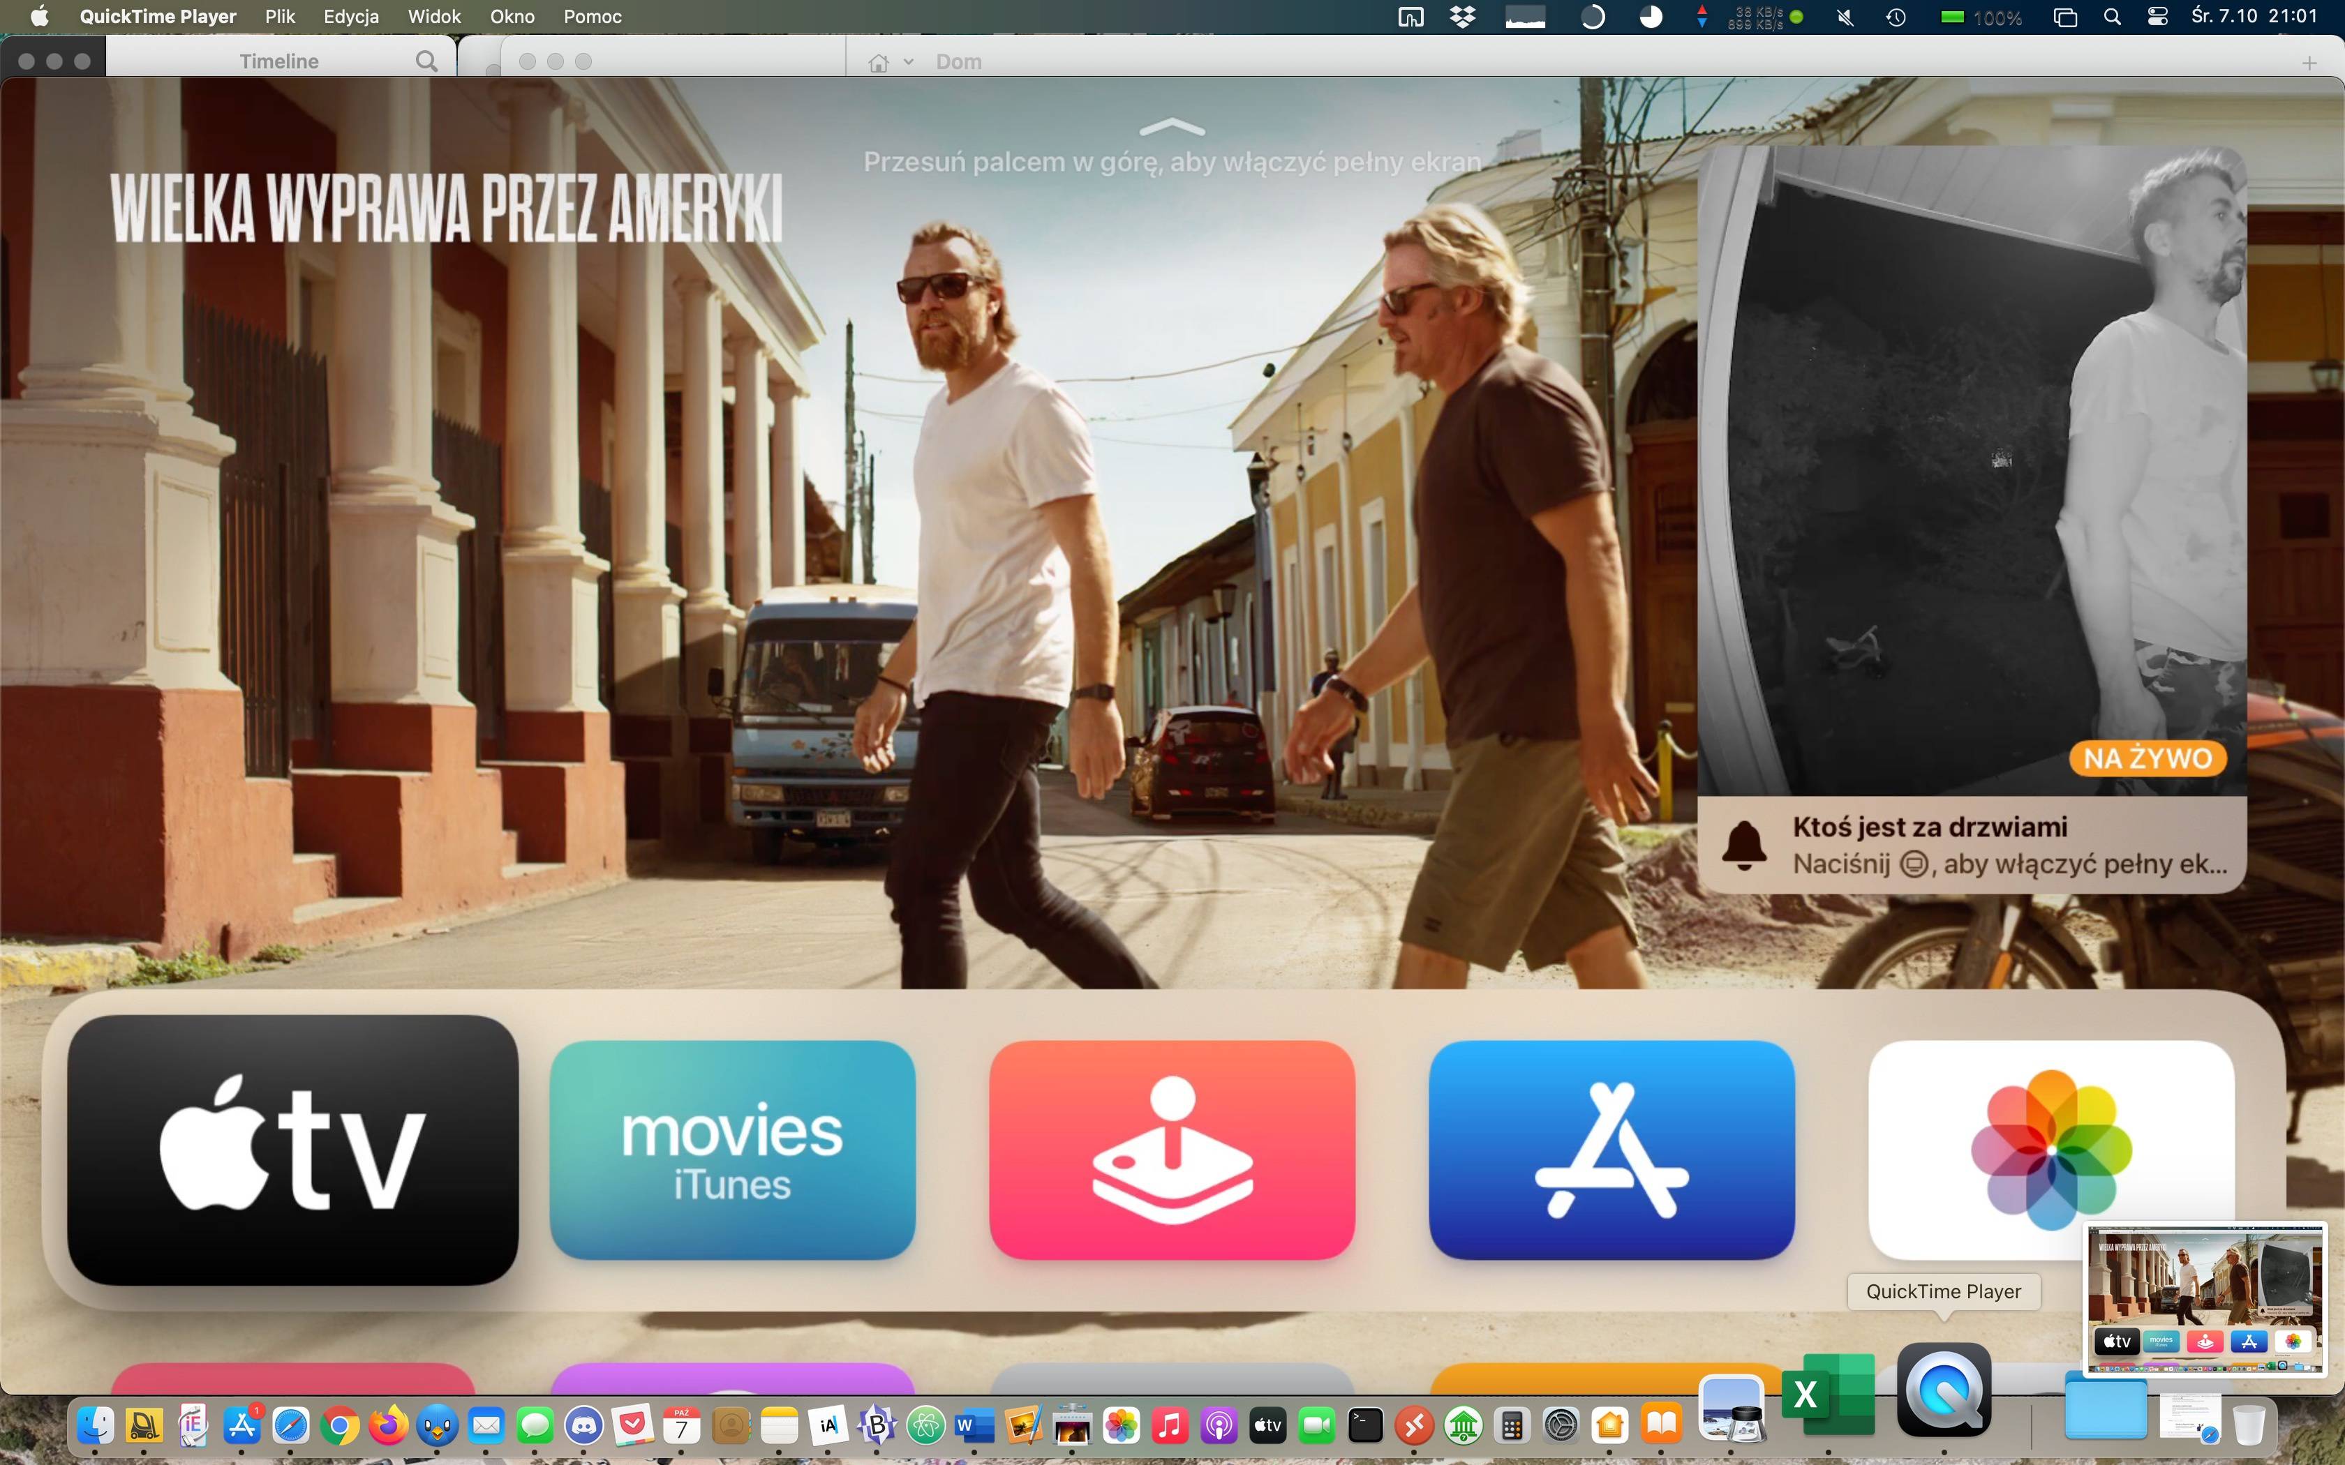Open Finder from the Dock
This screenshot has height=1465, width=2345.
[x=95, y=1425]
